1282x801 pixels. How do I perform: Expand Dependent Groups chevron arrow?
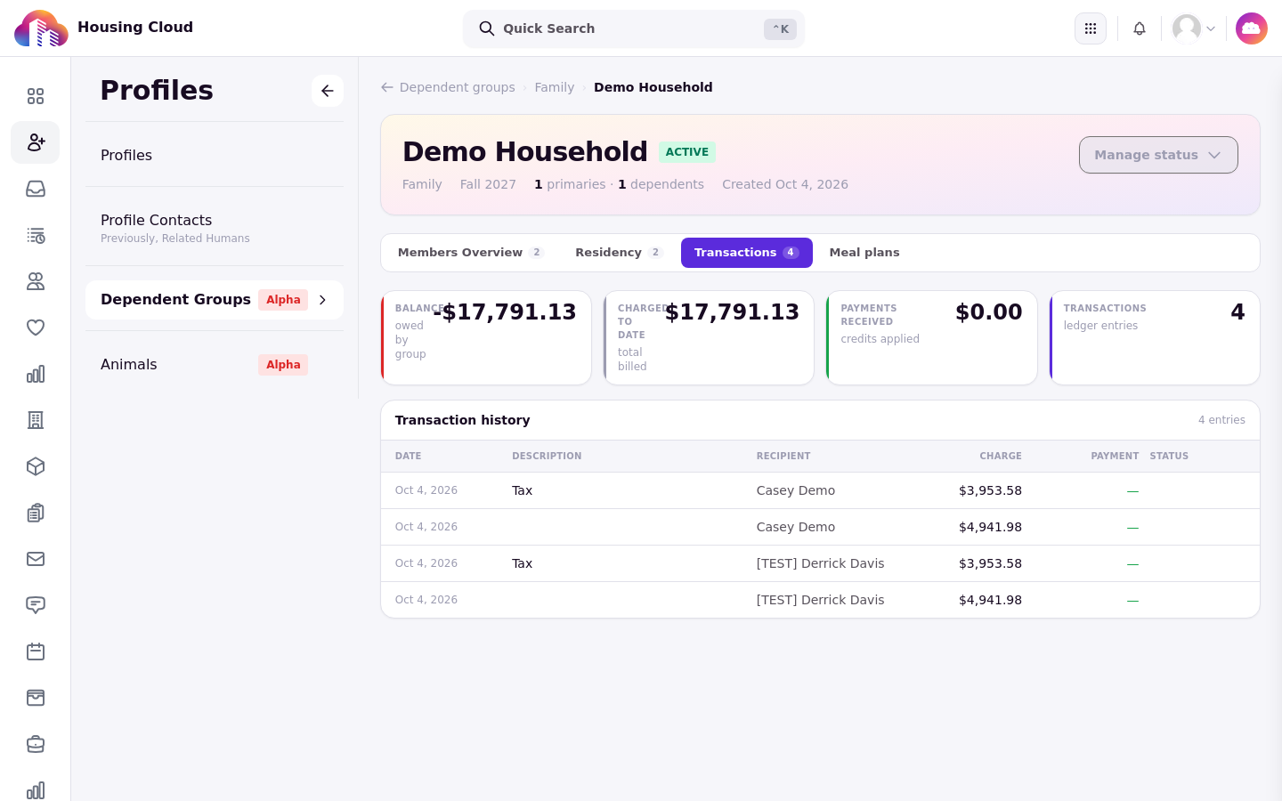(323, 300)
